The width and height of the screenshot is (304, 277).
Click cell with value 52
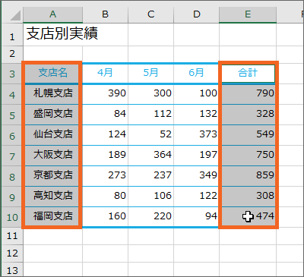151,135
